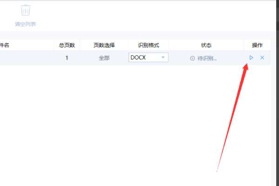Click the 待识别... status text
The image size is (279, 186).
pyautogui.click(x=207, y=58)
